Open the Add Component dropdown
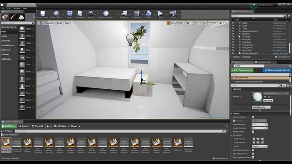 (242, 70)
